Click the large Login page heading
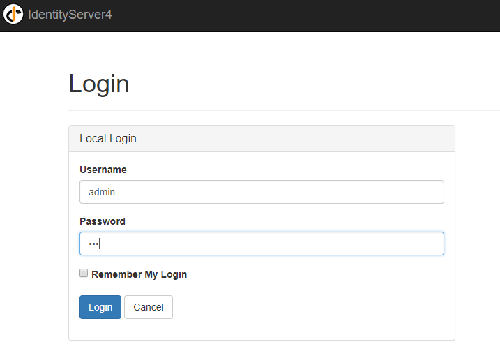This screenshot has width=500, height=351. tap(98, 84)
